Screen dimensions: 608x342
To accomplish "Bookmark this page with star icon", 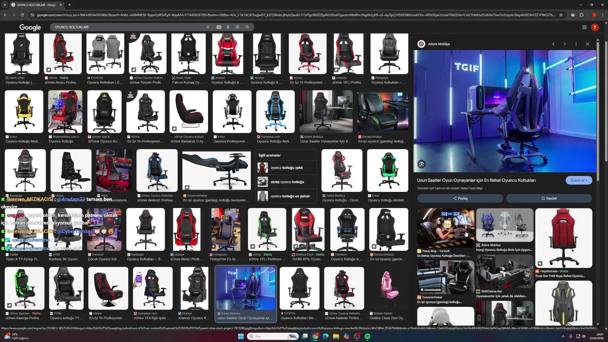I will coord(561,15).
